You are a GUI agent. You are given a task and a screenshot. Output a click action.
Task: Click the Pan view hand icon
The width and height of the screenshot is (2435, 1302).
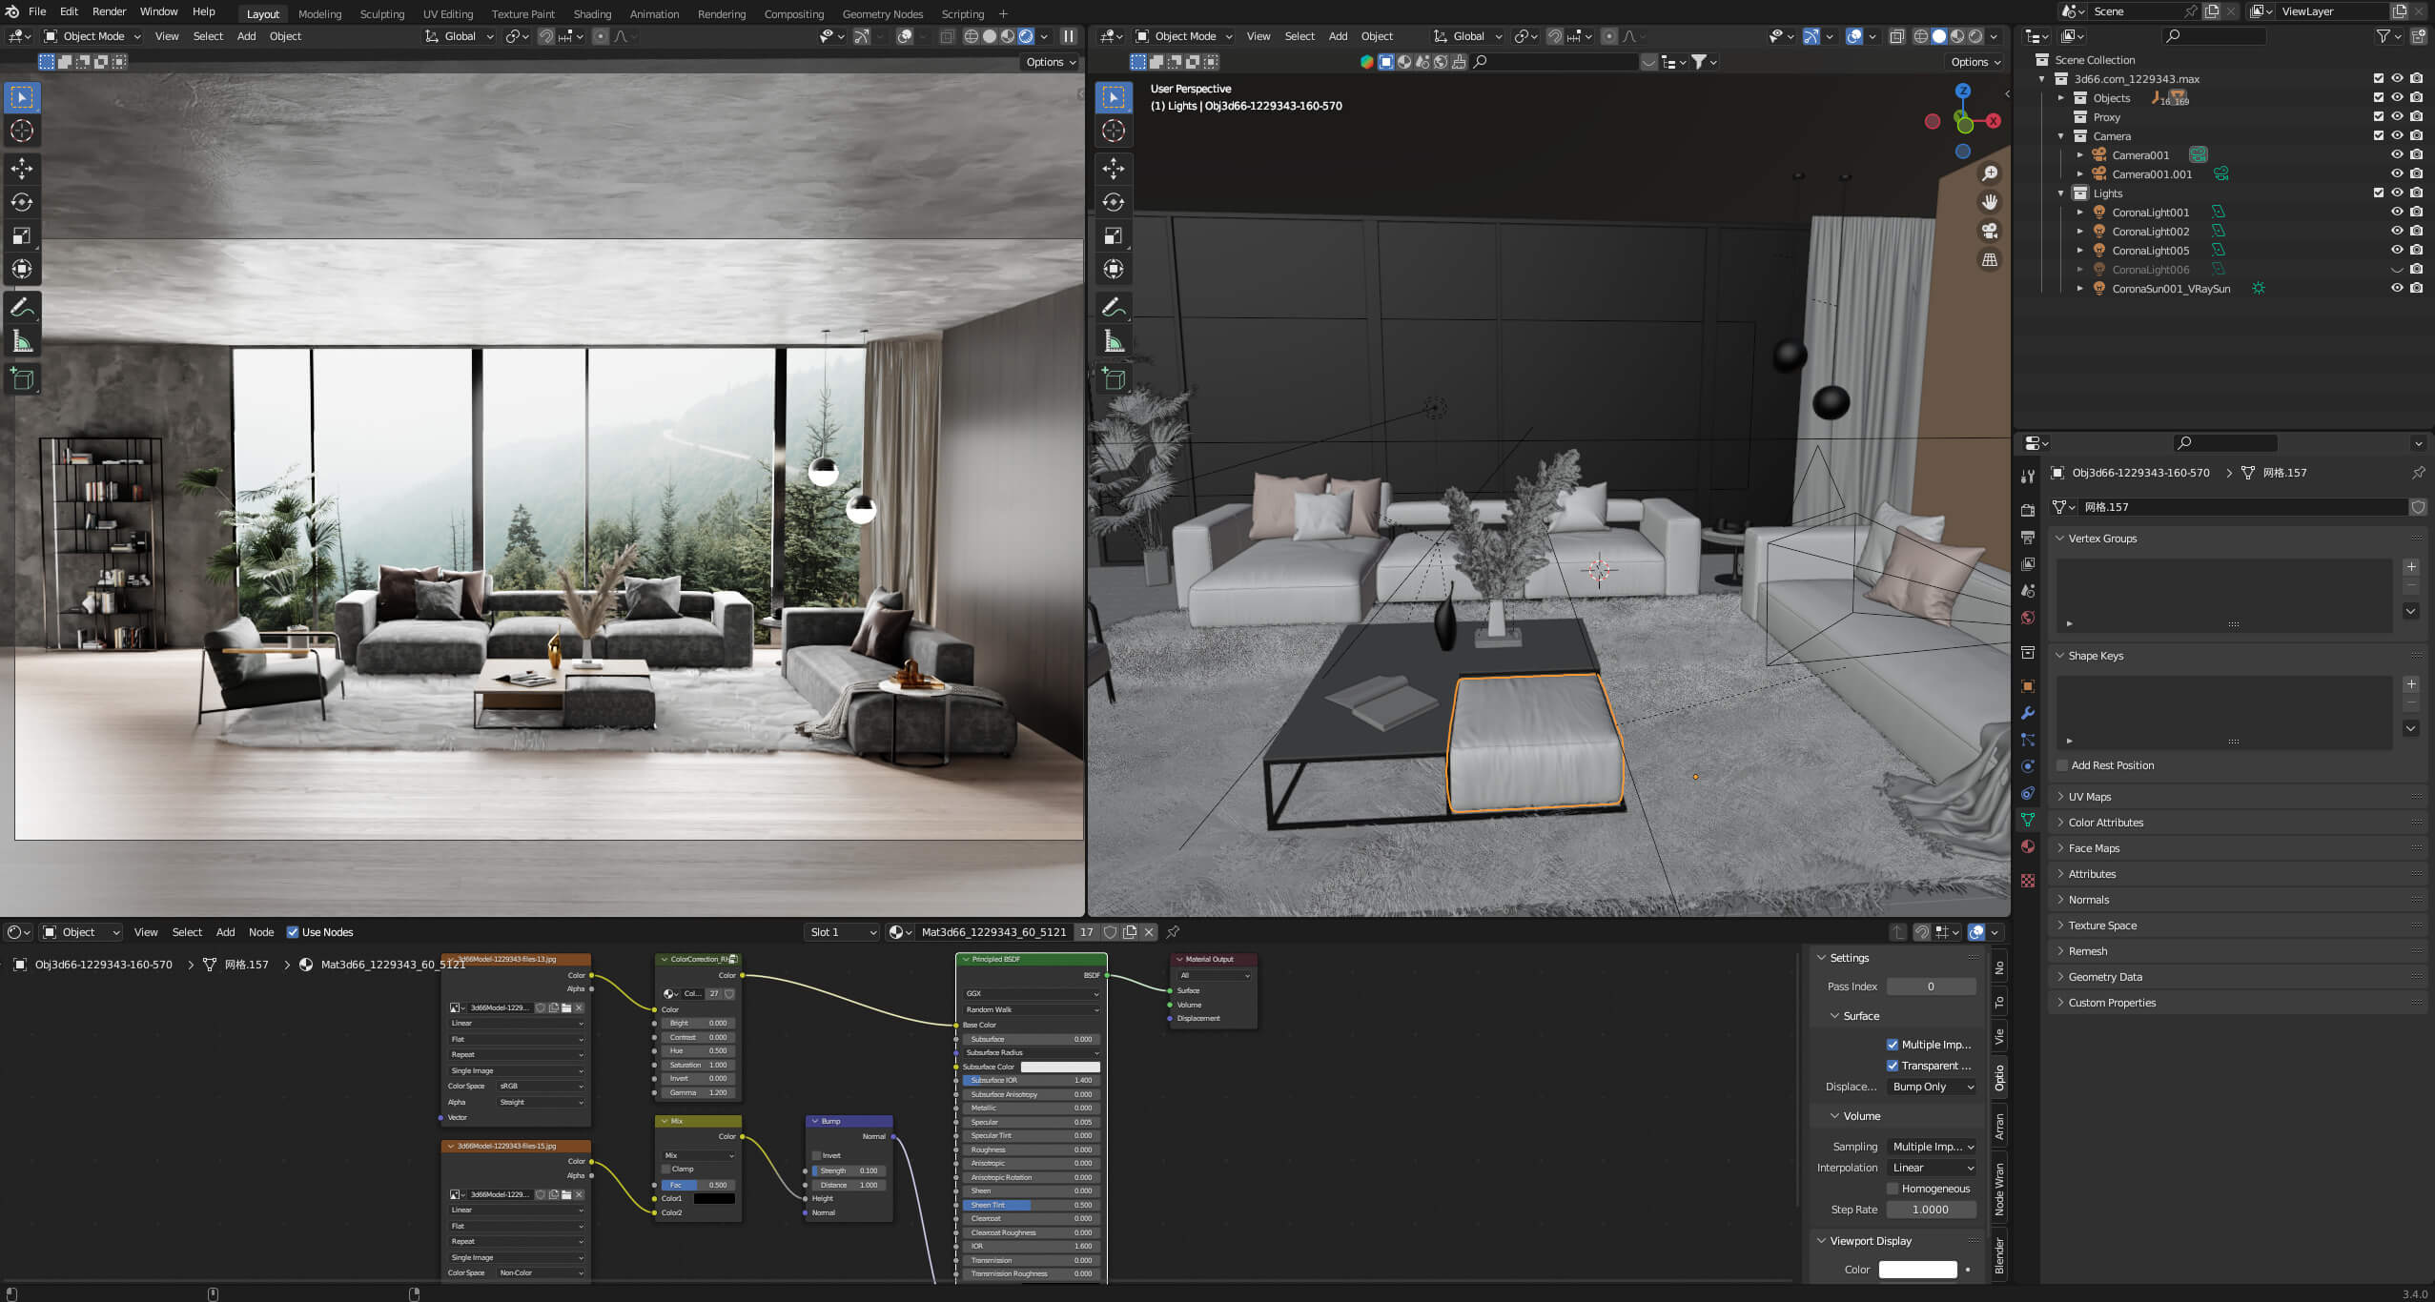pyautogui.click(x=1990, y=202)
